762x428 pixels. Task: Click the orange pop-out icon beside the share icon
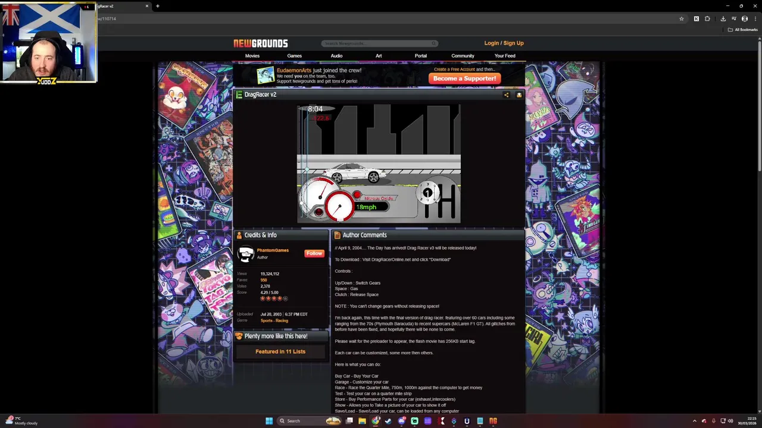519,95
